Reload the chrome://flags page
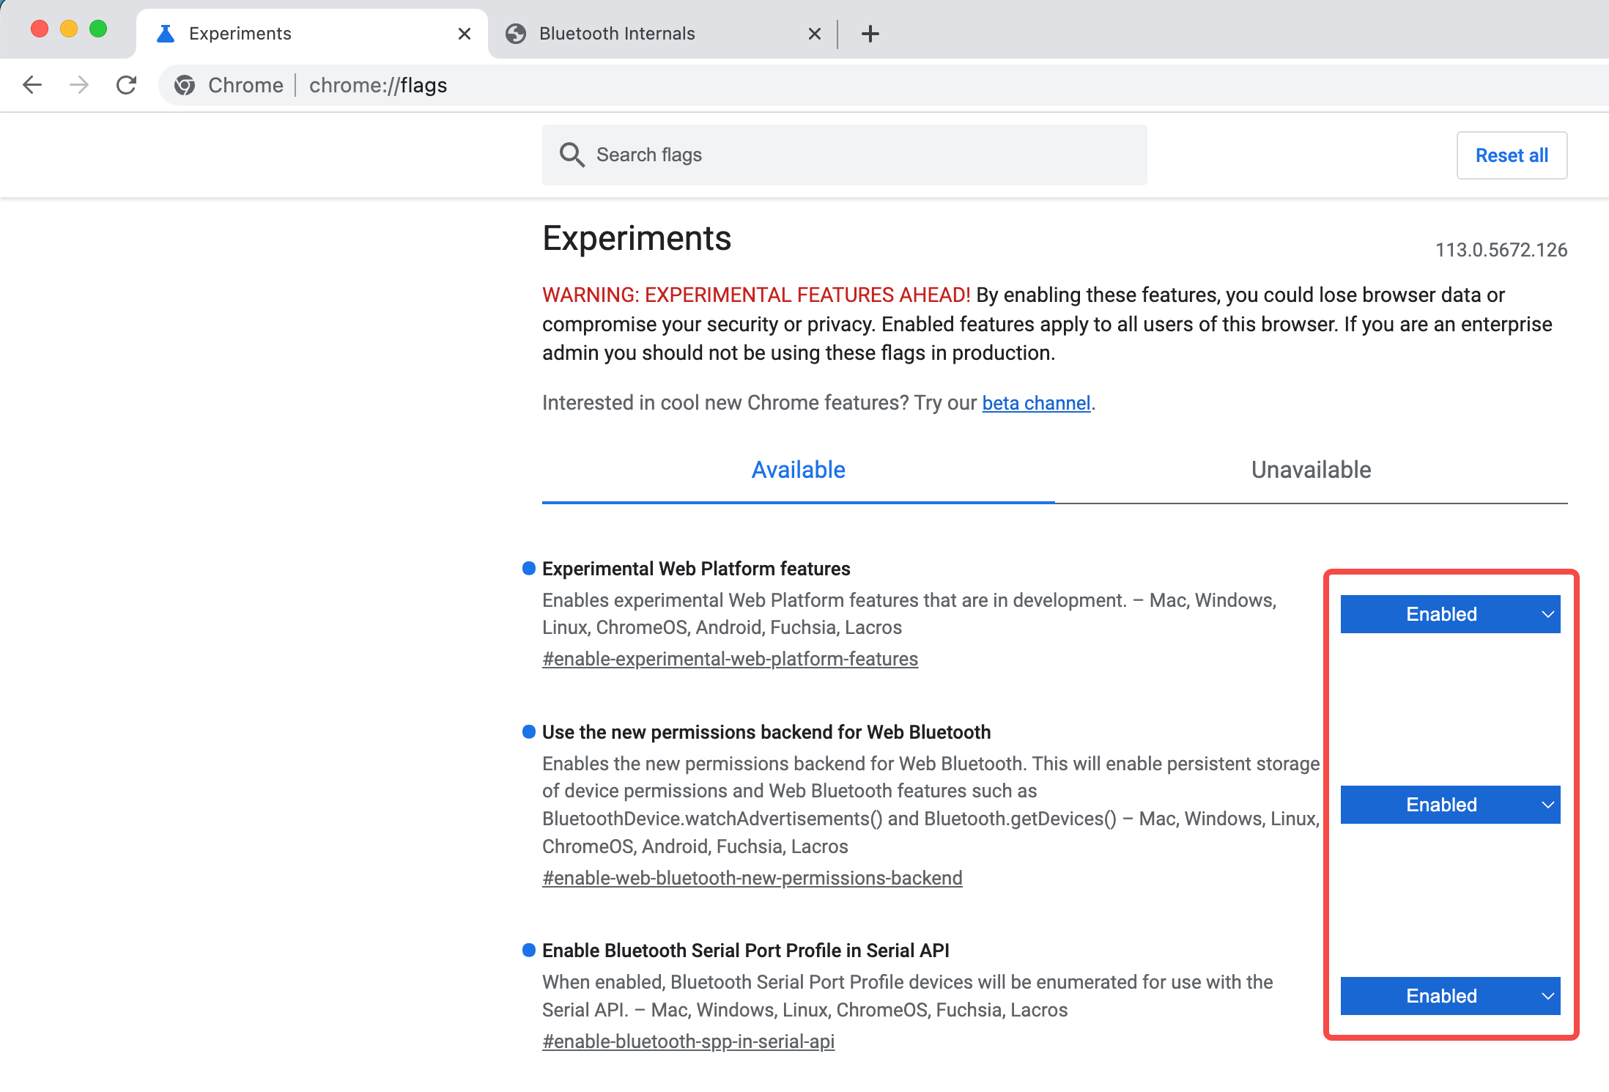The image size is (1609, 1092). (x=127, y=85)
